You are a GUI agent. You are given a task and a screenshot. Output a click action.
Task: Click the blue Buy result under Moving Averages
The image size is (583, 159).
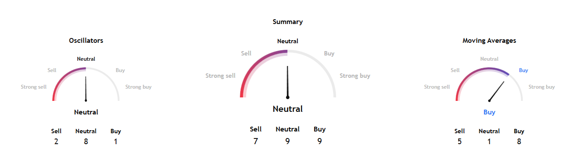pyautogui.click(x=489, y=112)
